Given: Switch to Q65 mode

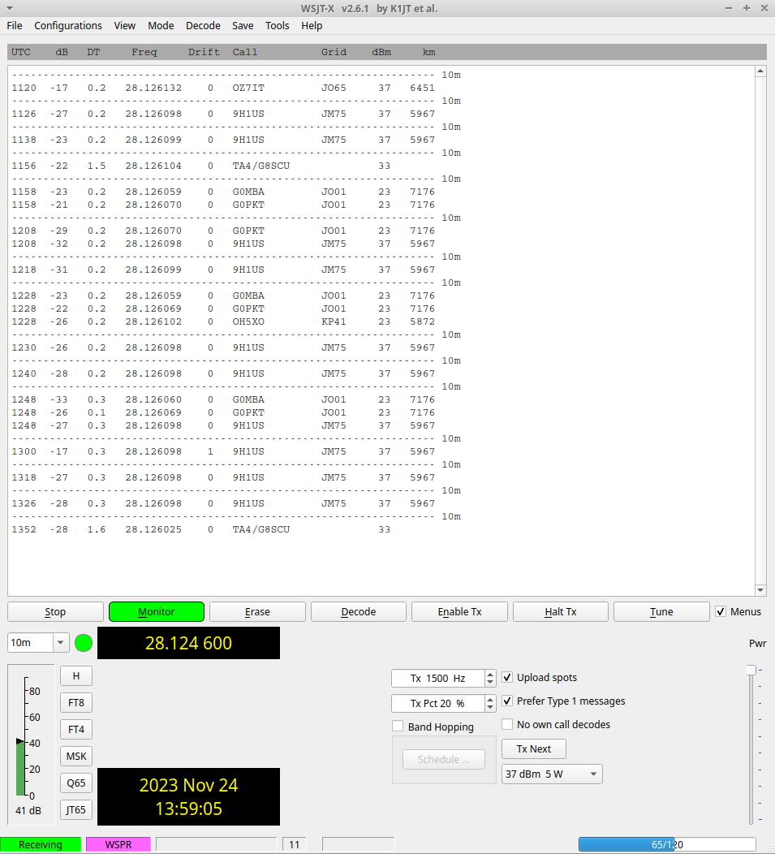Looking at the screenshot, I should (x=76, y=783).
